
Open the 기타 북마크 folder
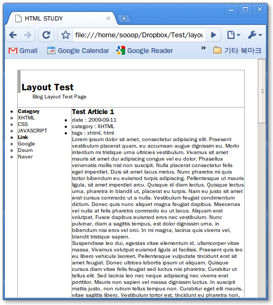237,51
